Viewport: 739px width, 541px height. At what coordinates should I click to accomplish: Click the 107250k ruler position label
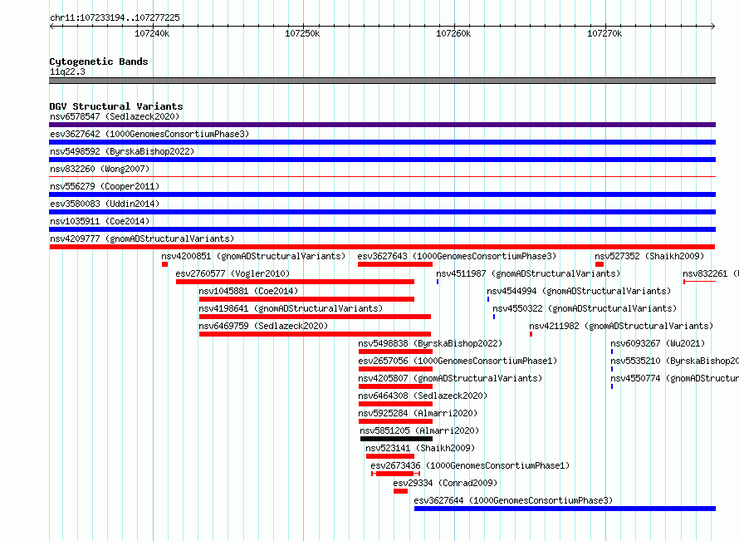coord(302,33)
